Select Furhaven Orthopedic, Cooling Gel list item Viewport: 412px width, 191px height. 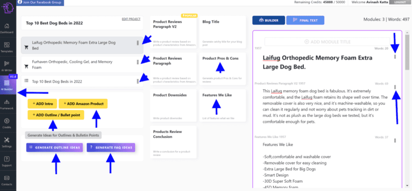pos(82,64)
